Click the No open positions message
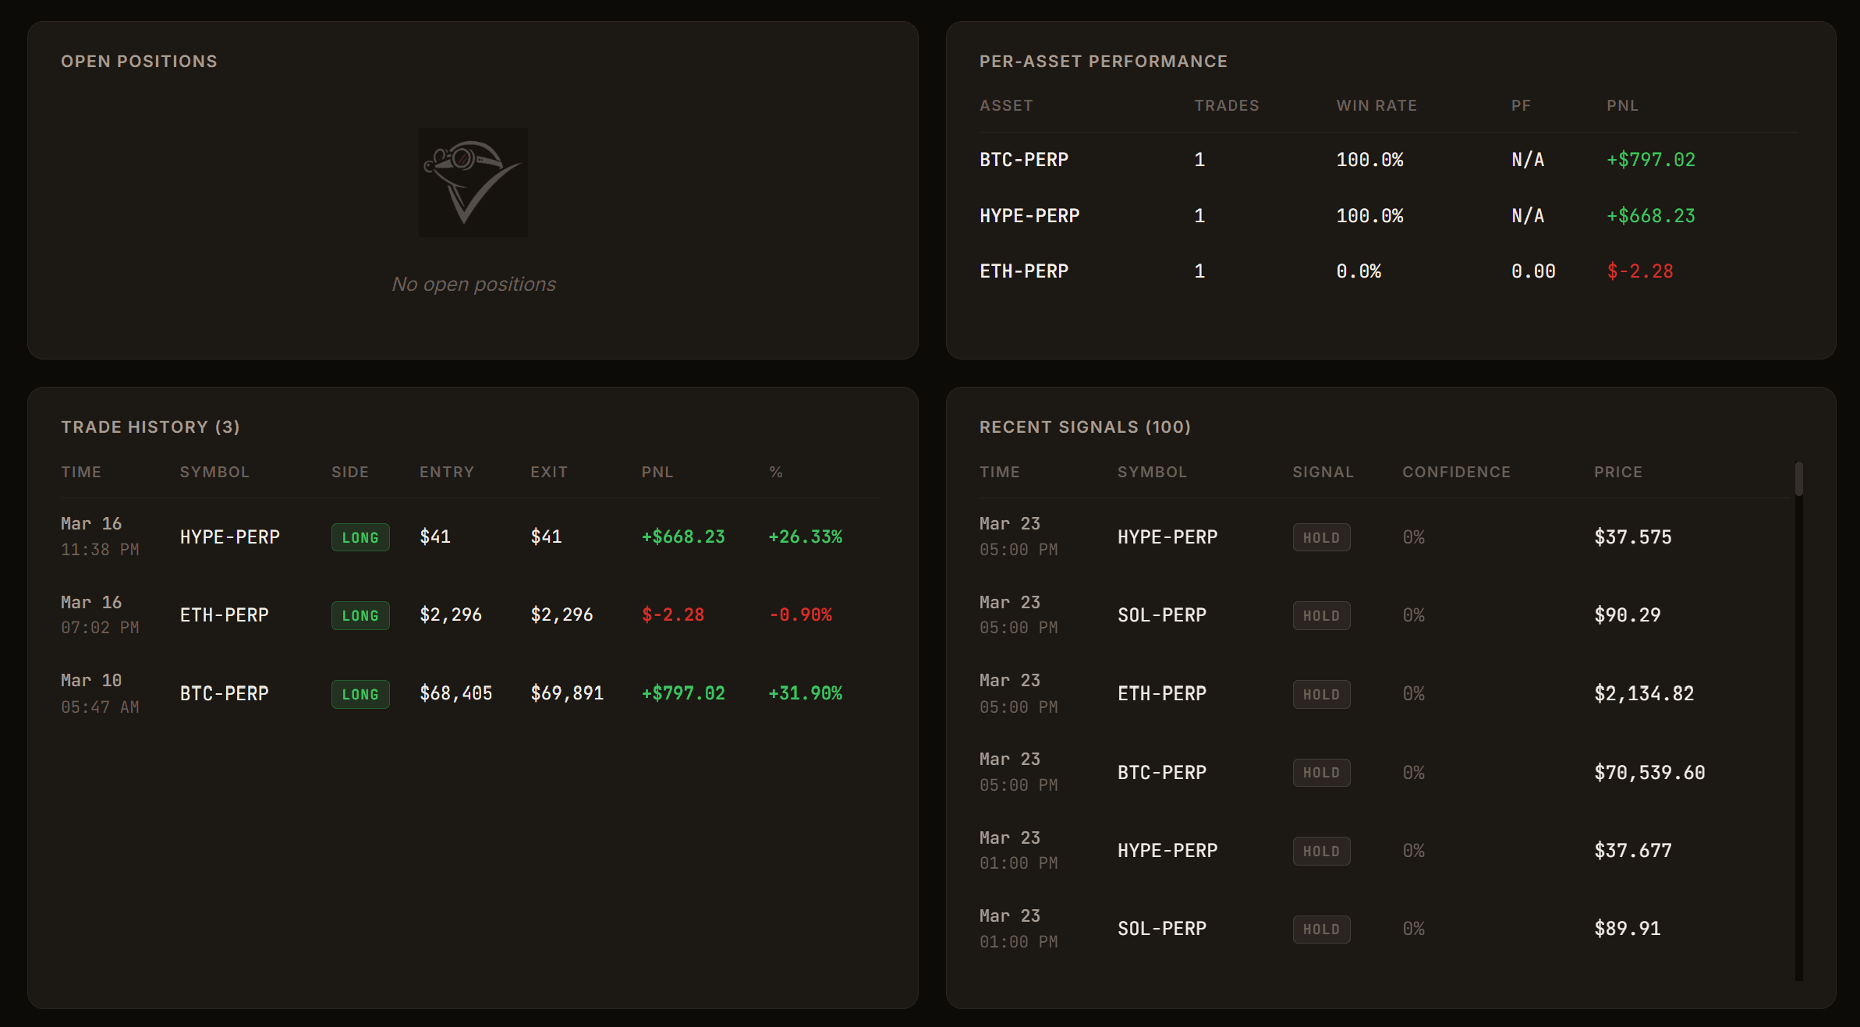 coord(473,285)
